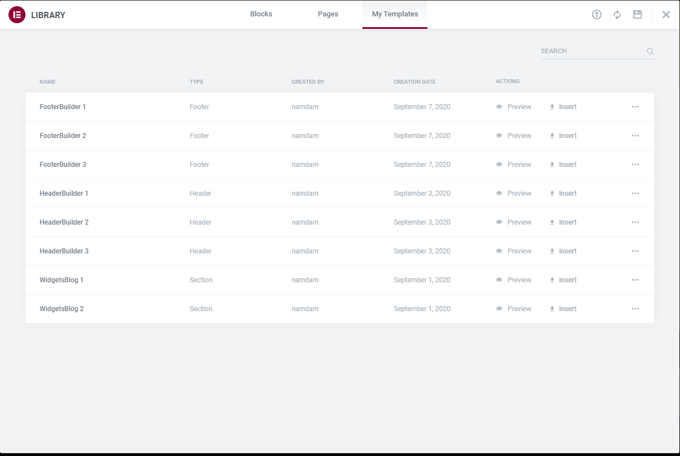
Task: Close the template library dialog
Action: 666,15
